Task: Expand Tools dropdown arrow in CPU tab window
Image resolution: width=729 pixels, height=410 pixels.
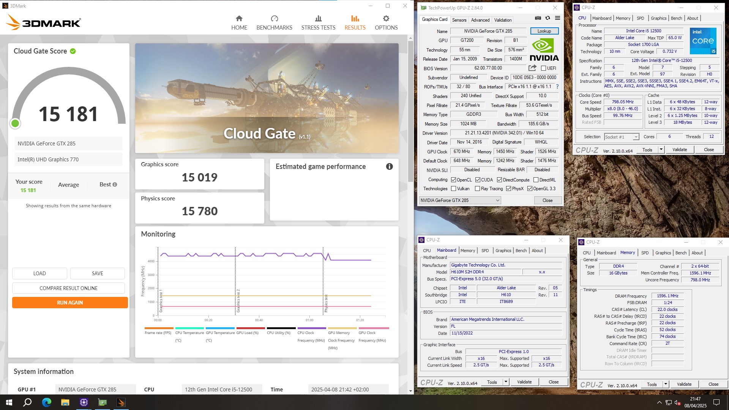Action: coord(661,150)
